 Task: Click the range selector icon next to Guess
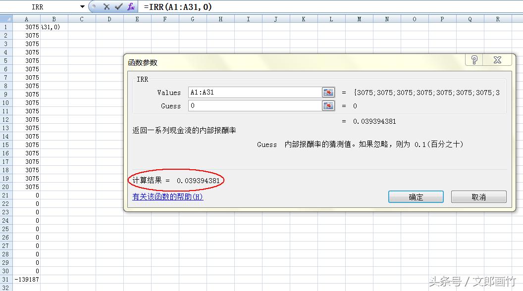pyautogui.click(x=328, y=105)
